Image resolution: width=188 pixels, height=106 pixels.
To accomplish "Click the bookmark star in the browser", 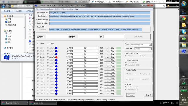I will click(164, 6).
